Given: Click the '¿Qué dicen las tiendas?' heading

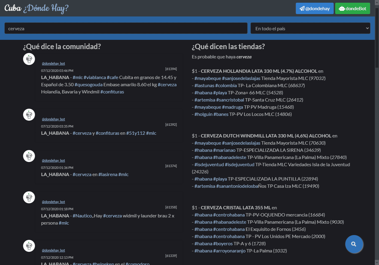Looking at the screenshot, I should pos(228,47).
